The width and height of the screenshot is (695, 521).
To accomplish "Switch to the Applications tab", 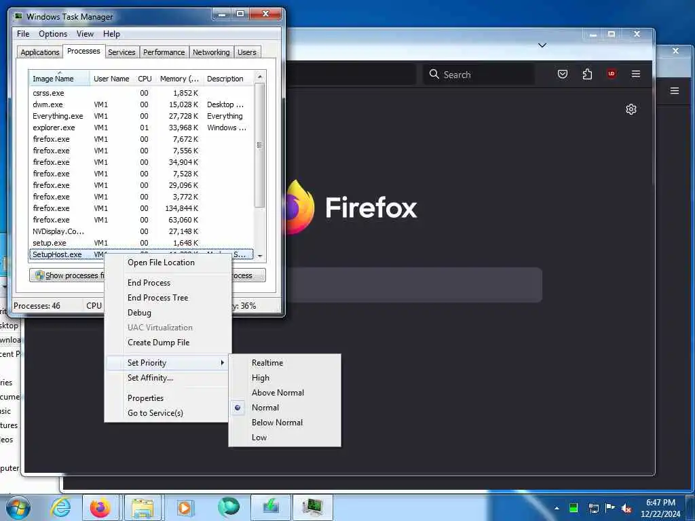I will point(40,52).
